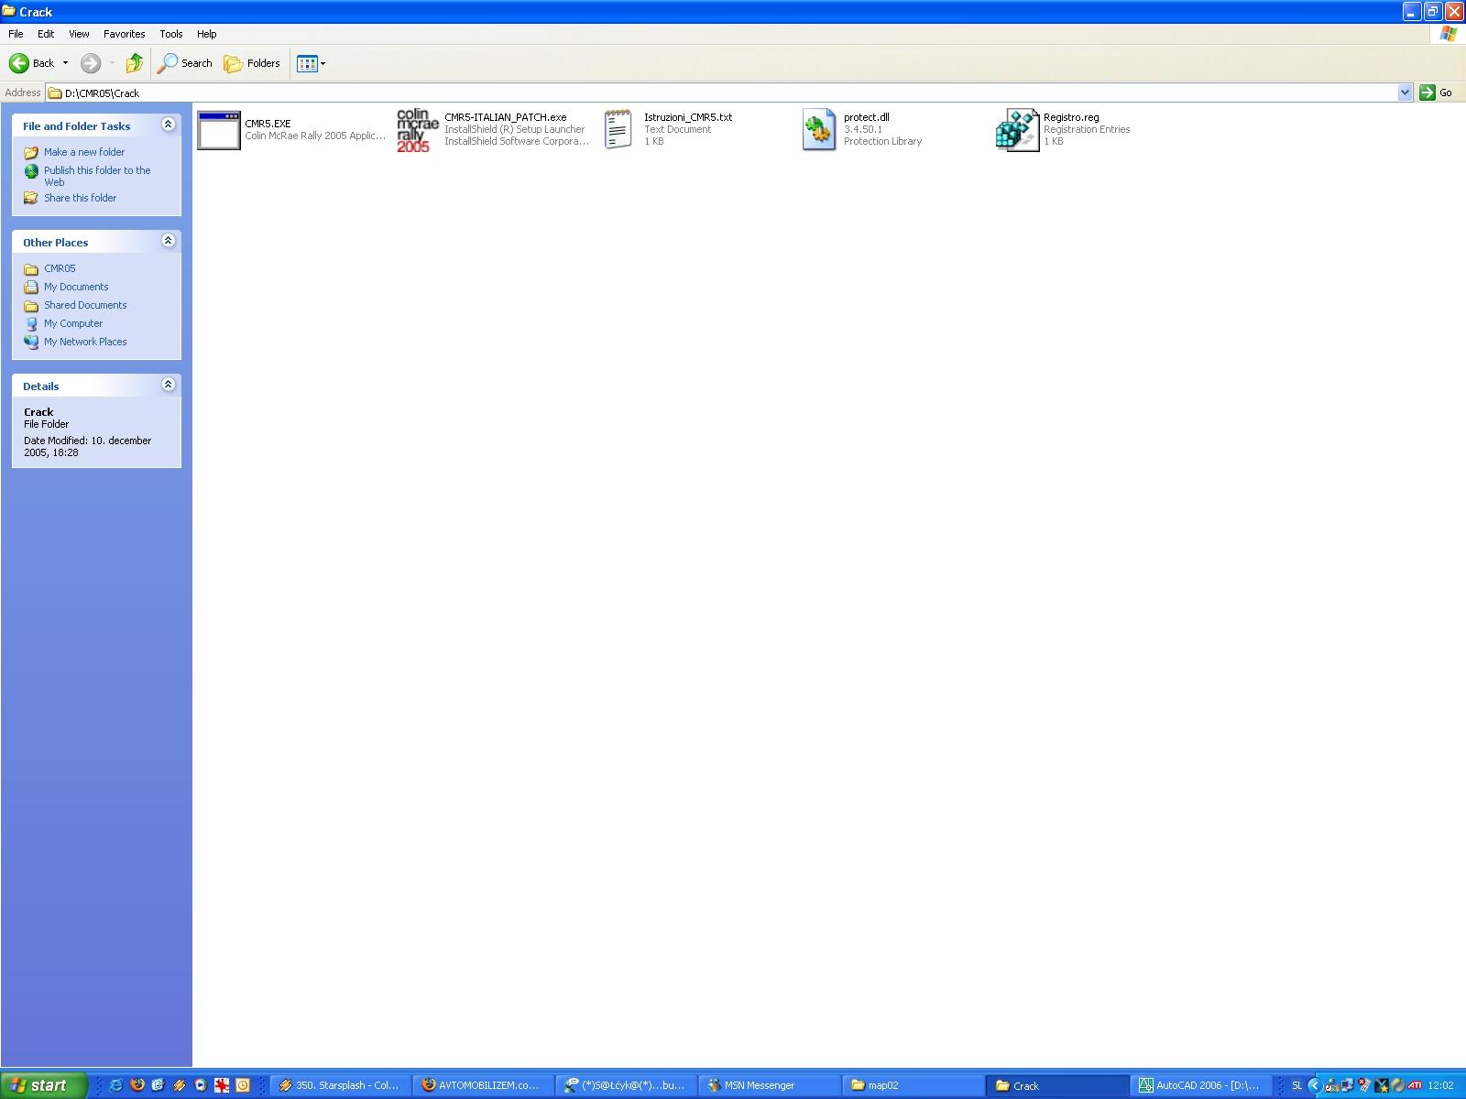Viewport: 1466px width, 1099px height.
Task: Select the Registro.reg registry file icon
Action: pyautogui.click(x=1017, y=130)
